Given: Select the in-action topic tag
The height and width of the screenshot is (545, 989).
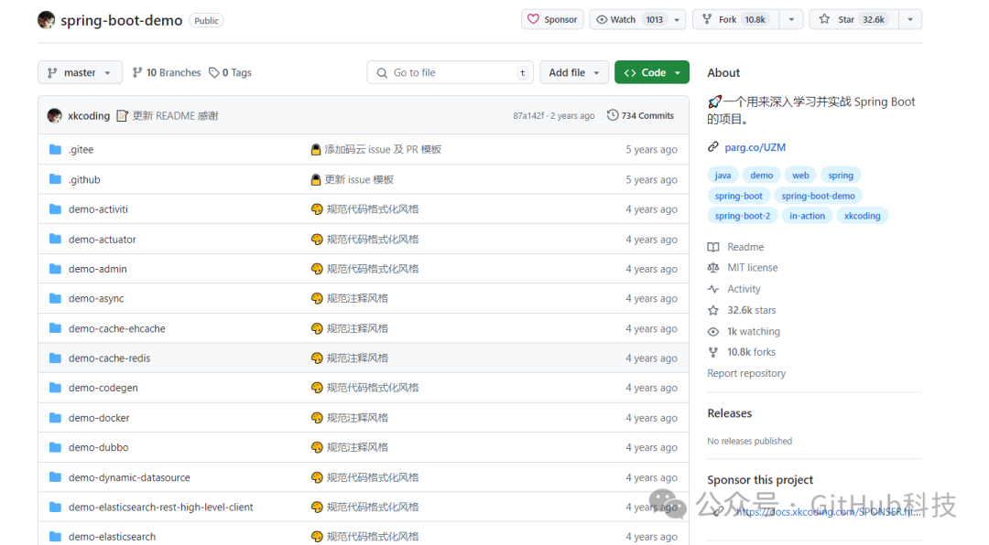Looking at the screenshot, I should point(807,216).
